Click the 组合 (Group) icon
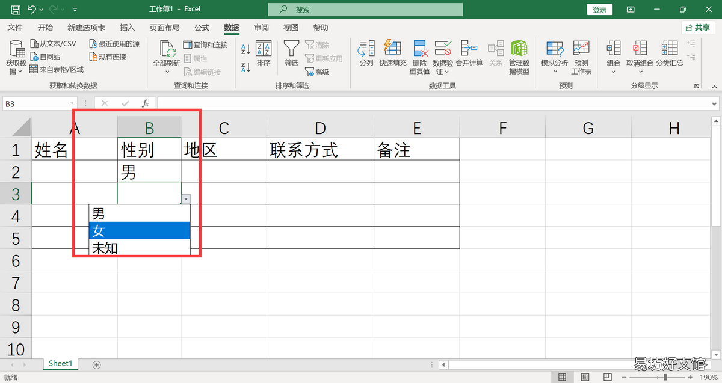The height and width of the screenshot is (383, 722). click(614, 48)
